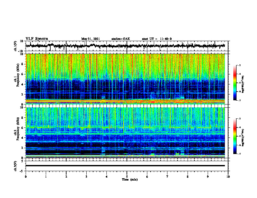Click the ch.1(V) waveform axis label
The image size is (257, 198).
(x=16, y=46)
